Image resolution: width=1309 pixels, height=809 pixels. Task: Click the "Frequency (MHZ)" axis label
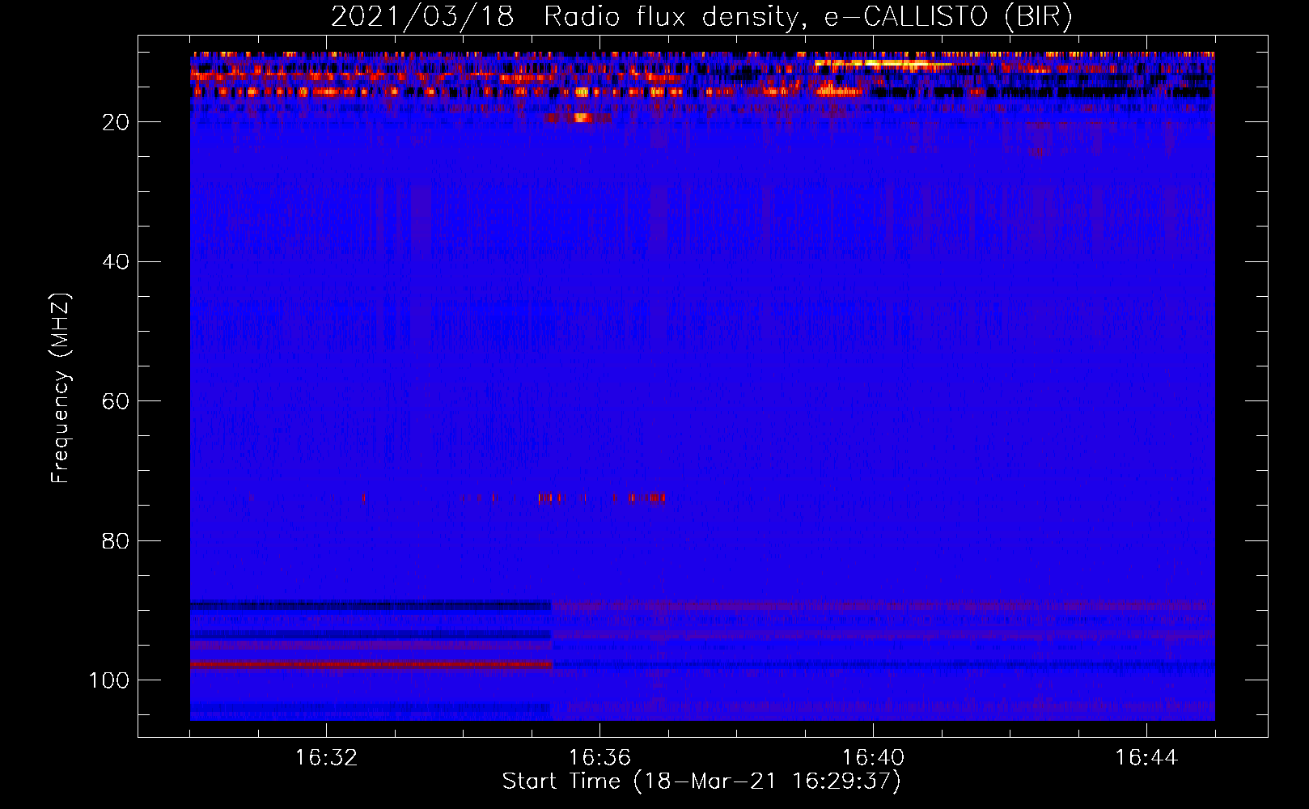tap(61, 388)
